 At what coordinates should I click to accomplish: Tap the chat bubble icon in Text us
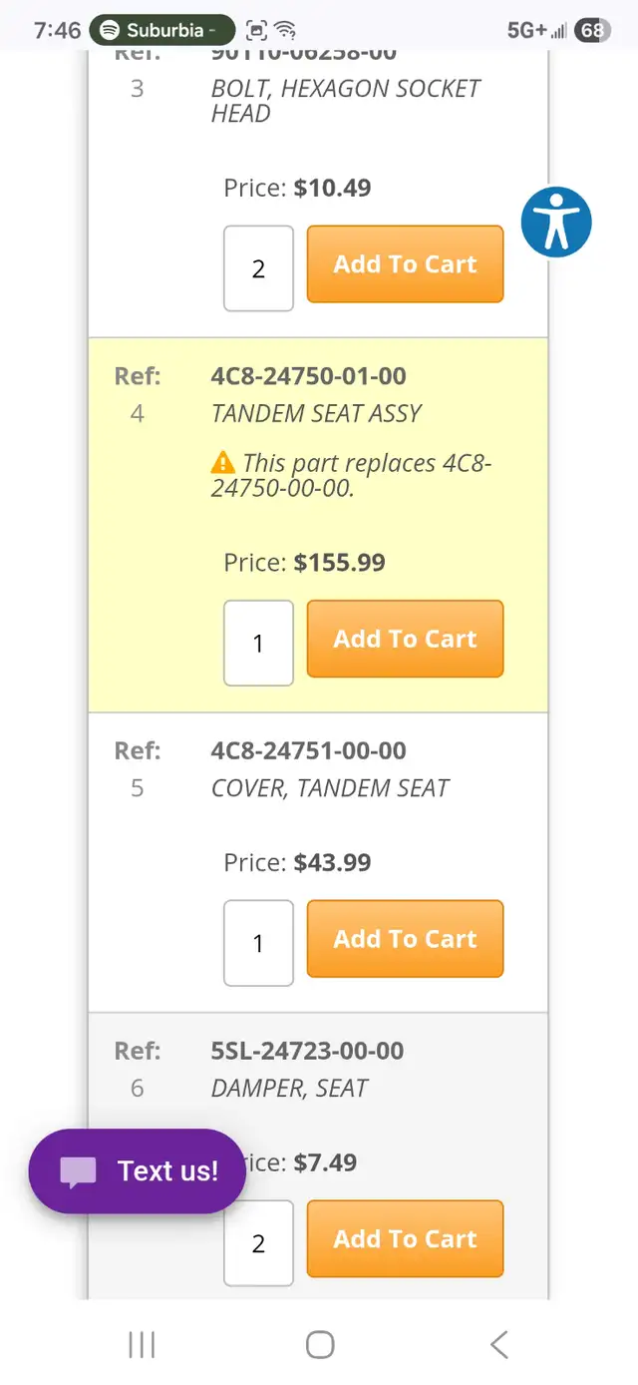79,1171
